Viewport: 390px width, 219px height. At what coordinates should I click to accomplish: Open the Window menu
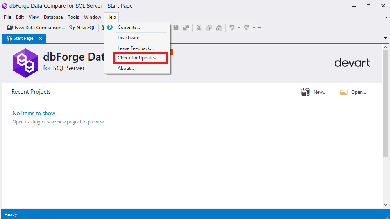pyautogui.click(x=93, y=17)
